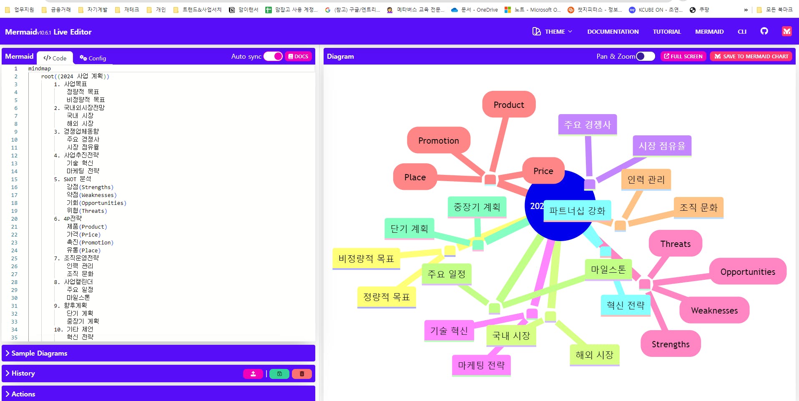Expand the Actions section

158,394
